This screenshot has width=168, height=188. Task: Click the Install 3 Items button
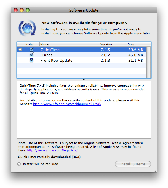pyautogui.click(x=133, y=164)
